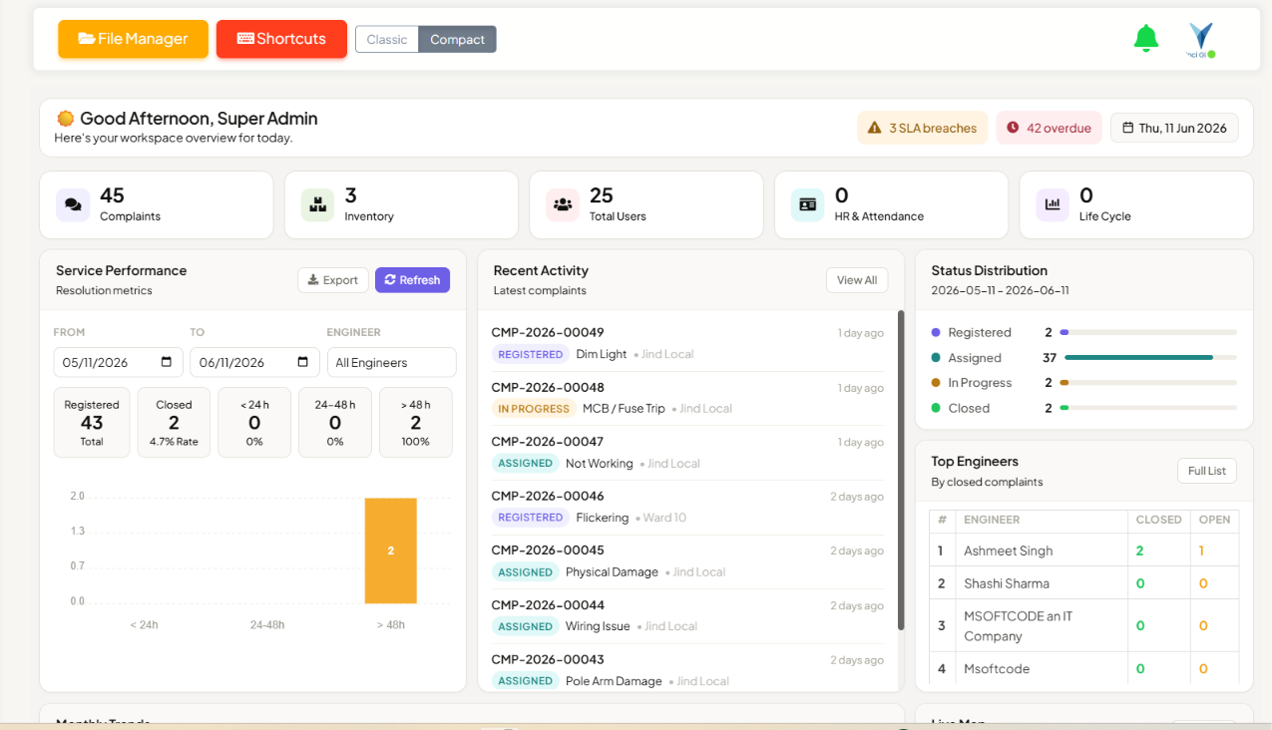Click the Recent Activity vertical scrollbar
The image size is (1272, 730).
tap(901, 470)
